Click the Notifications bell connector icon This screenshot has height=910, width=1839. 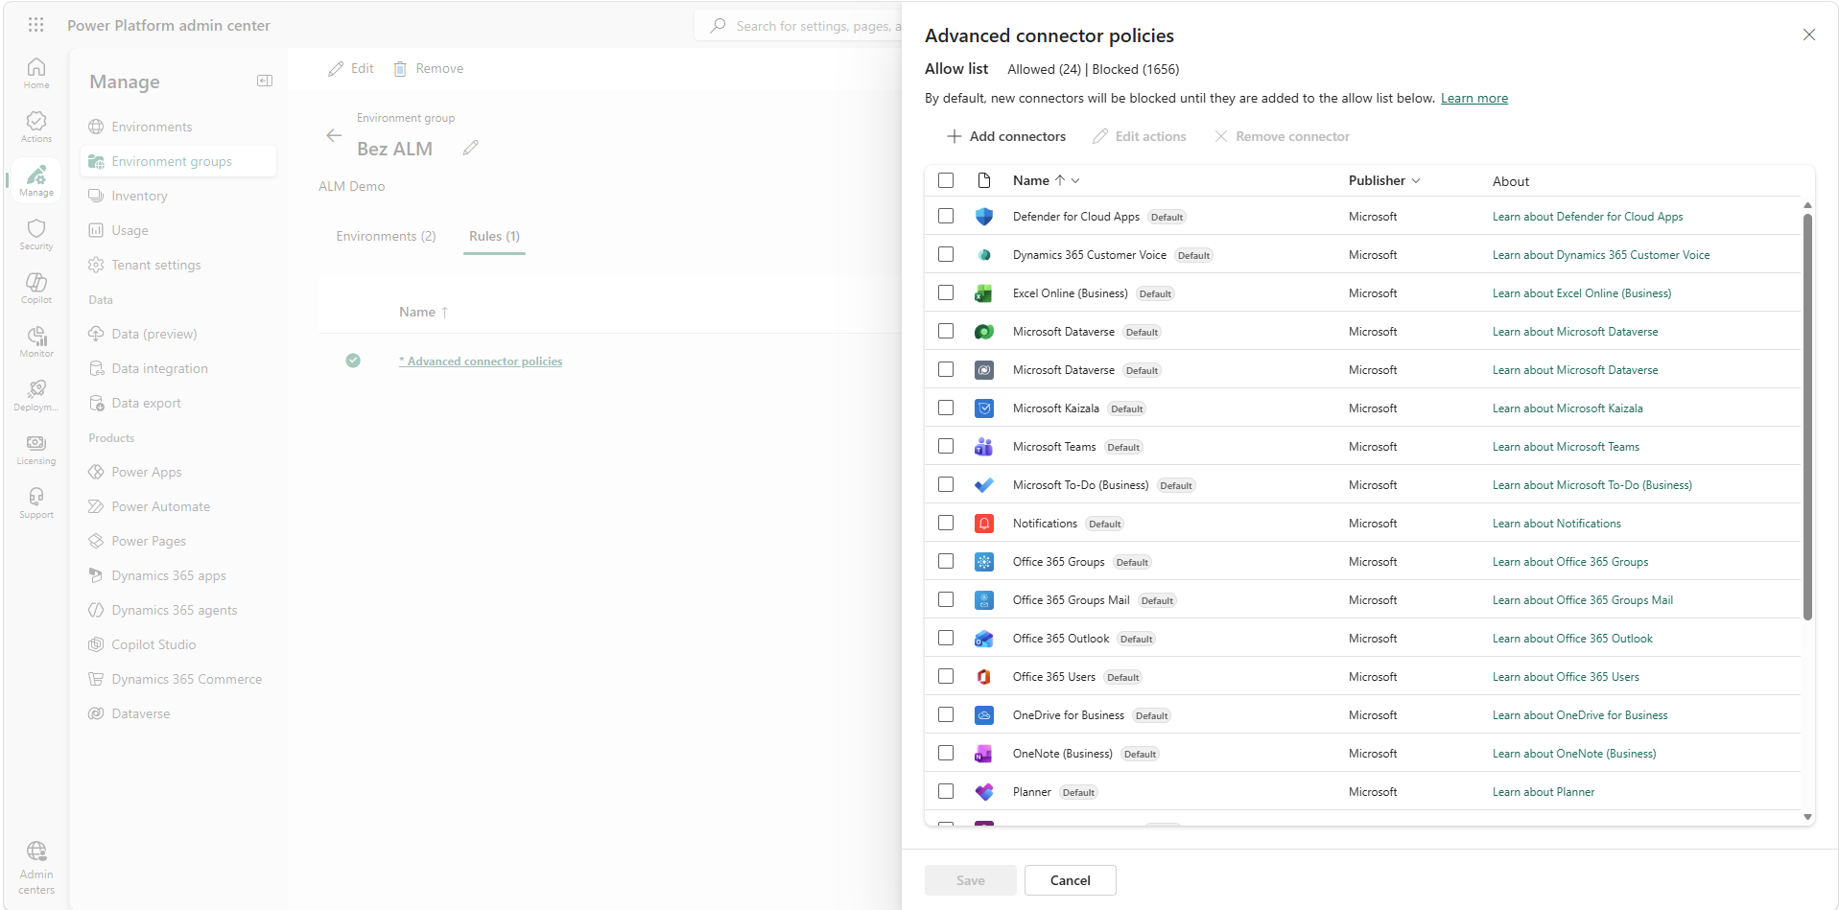click(x=984, y=524)
